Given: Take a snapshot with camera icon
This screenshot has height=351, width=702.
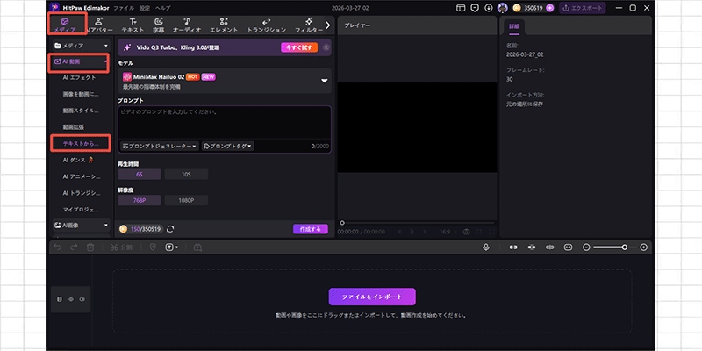Looking at the screenshot, I should (467, 232).
